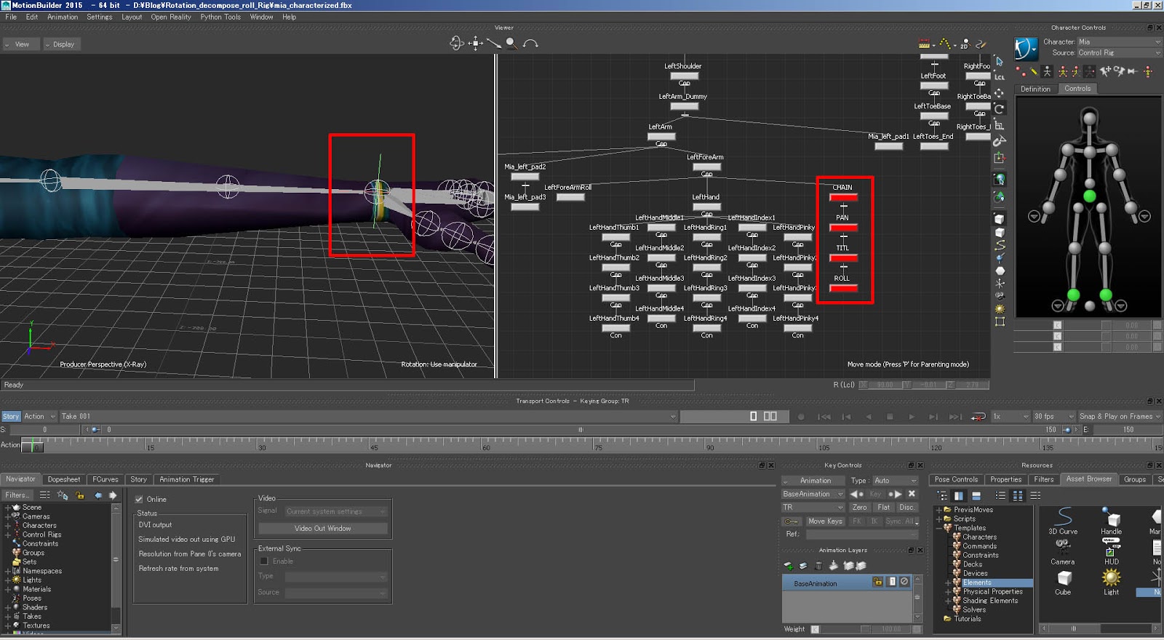The width and height of the screenshot is (1164, 640).
Task: Select the zoom magnifier tool in viewer
Action: 511,44
